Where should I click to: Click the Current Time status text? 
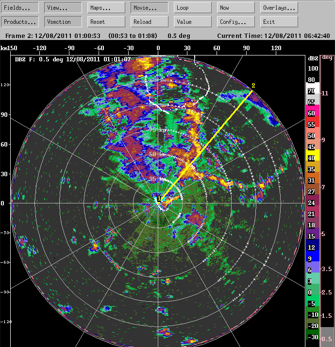(x=273, y=36)
